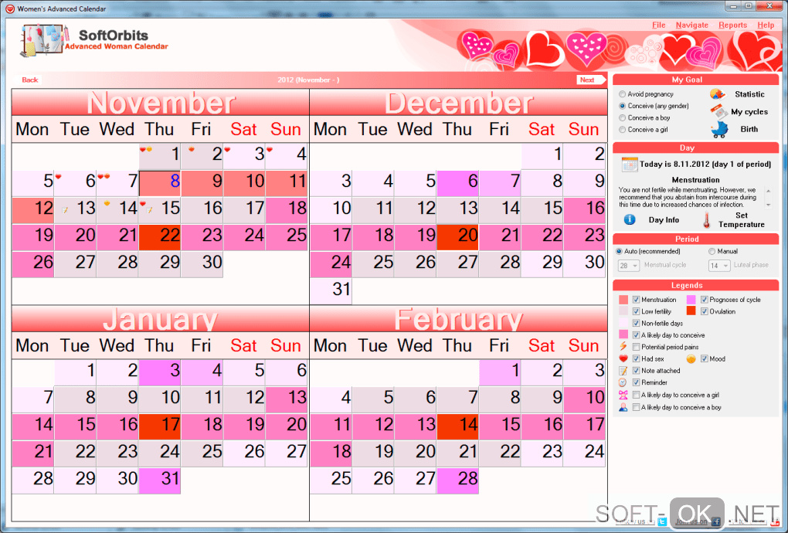Screen dimensions: 788x533
Task: Click the heart icon on November 3
Action: click(x=227, y=150)
